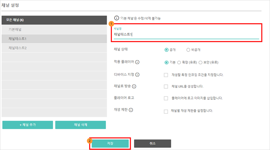Click info icon next to 기본 채널 notice
Image resolution: width=270 pixels, height=150 pixels.
(117, 18)
